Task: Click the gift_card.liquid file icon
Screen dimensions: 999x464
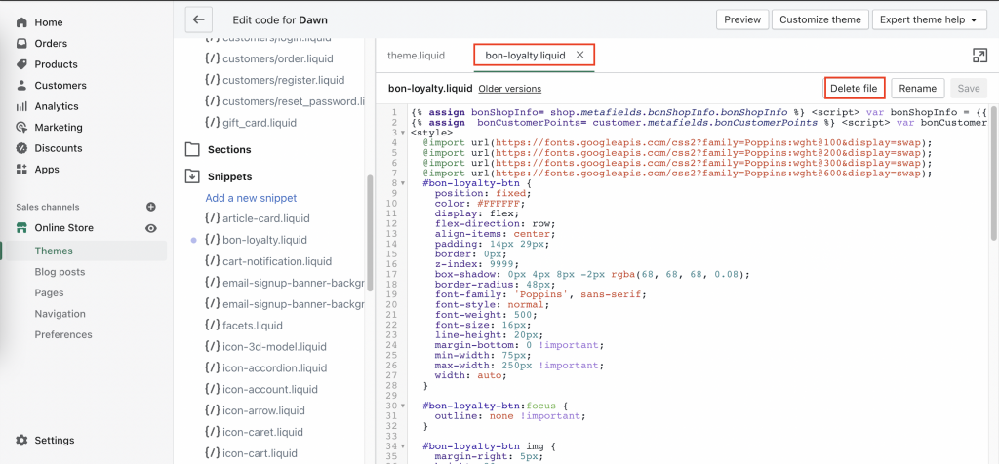Action: point(212,122)
